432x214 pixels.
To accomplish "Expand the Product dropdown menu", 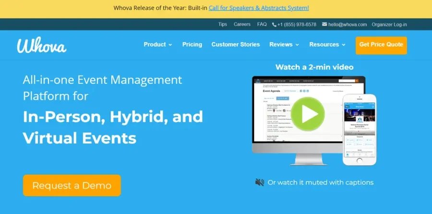I will coord(158,45).
